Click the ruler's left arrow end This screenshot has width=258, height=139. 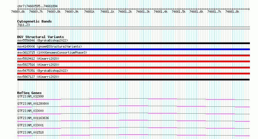[18, 9]
